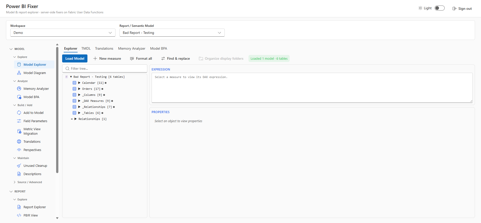Click the Model Explorer sidebar icon
481x223 pixels.
pyautogui.click(x=19, y=64)
